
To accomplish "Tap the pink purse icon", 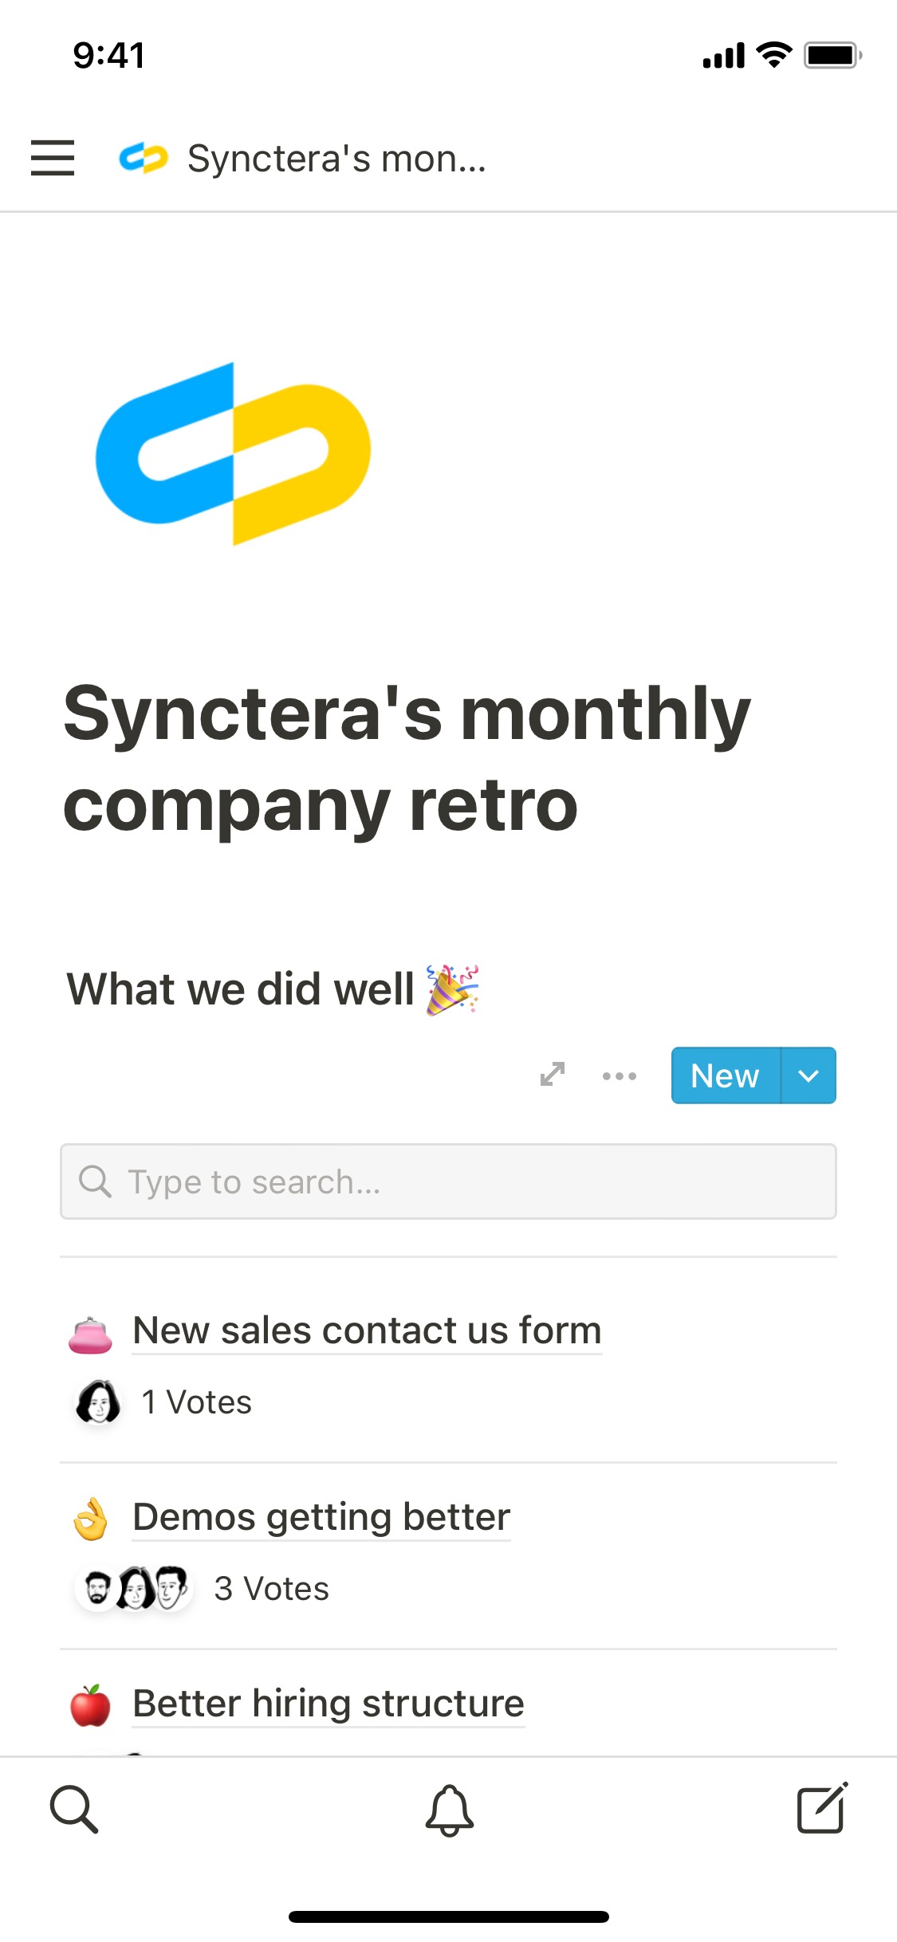I will tap(91, 1335).
